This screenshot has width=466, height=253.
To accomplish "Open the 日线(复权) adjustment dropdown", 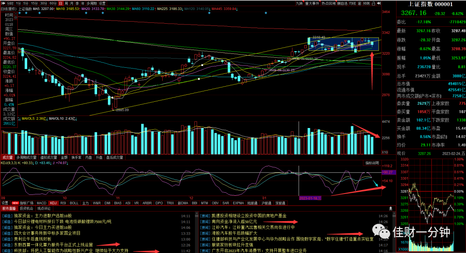I will point(8,9).
